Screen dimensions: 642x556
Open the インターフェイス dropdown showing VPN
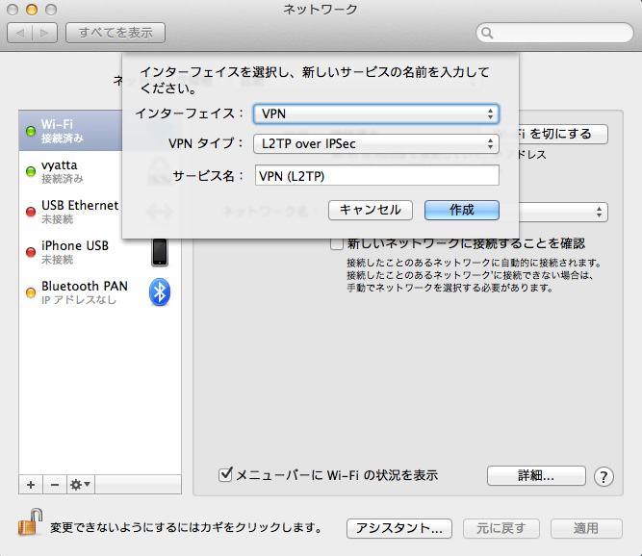pos(376,114)
